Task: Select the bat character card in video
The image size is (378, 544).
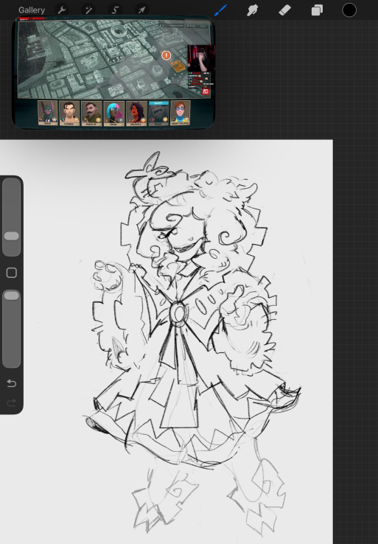Action: coord(47,113)
